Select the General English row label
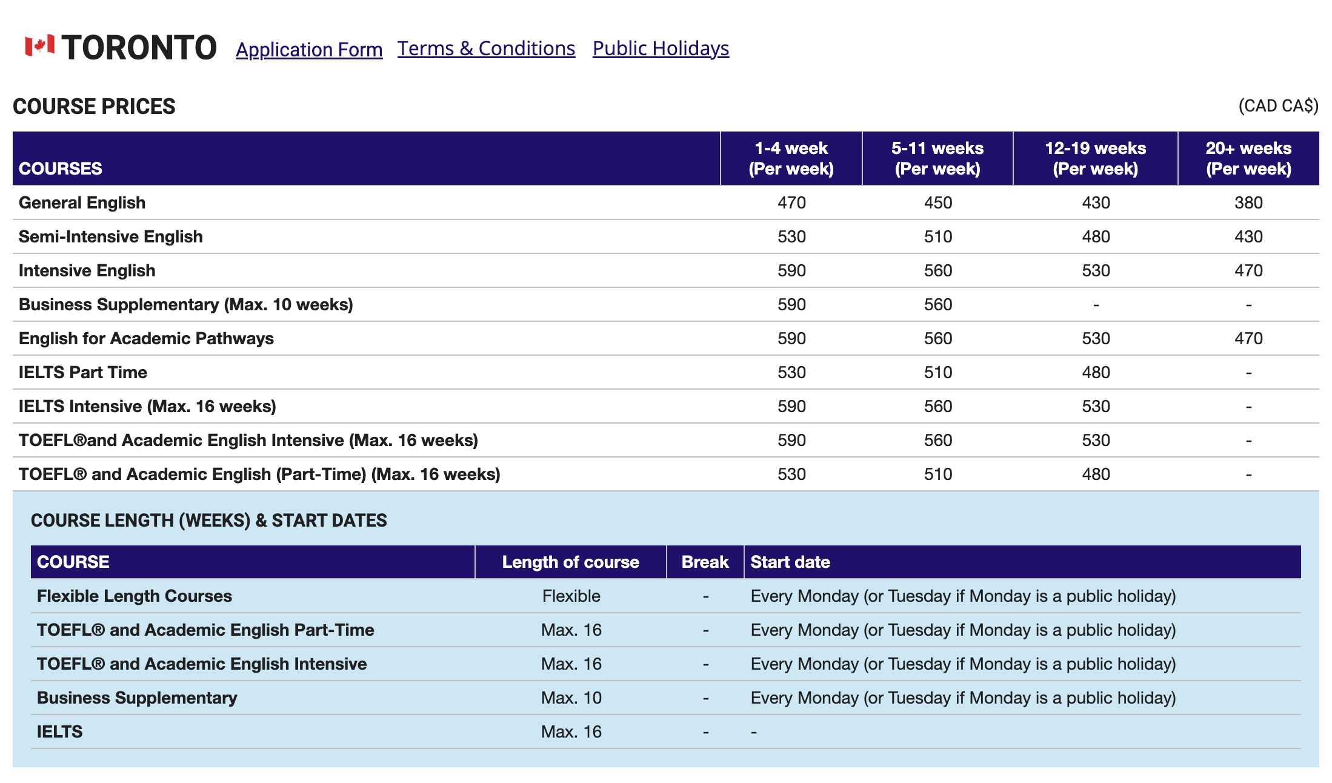 click(82, 202)
